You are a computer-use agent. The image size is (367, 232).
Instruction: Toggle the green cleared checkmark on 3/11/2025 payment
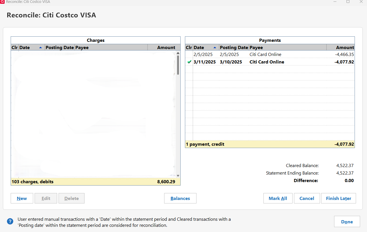[x=189, y=62]
